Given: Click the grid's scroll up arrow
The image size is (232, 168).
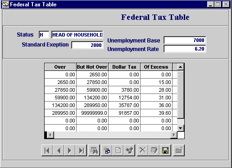Looking at the screenshot, I should [181, 67].
